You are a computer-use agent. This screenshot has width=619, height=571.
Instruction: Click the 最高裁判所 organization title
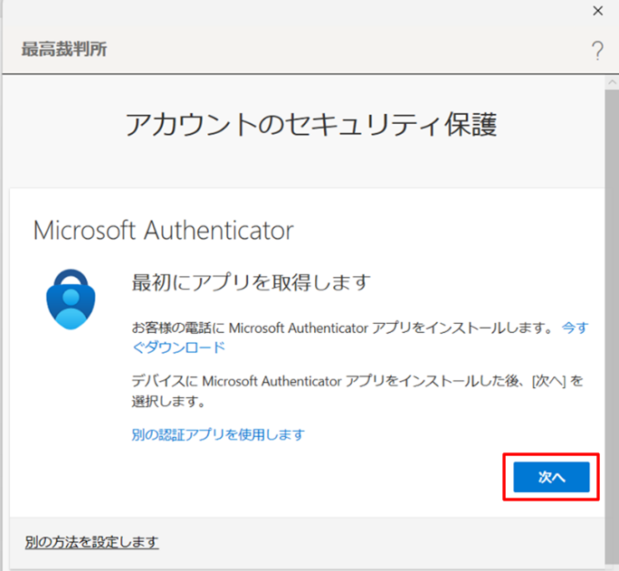click(64, 50)
